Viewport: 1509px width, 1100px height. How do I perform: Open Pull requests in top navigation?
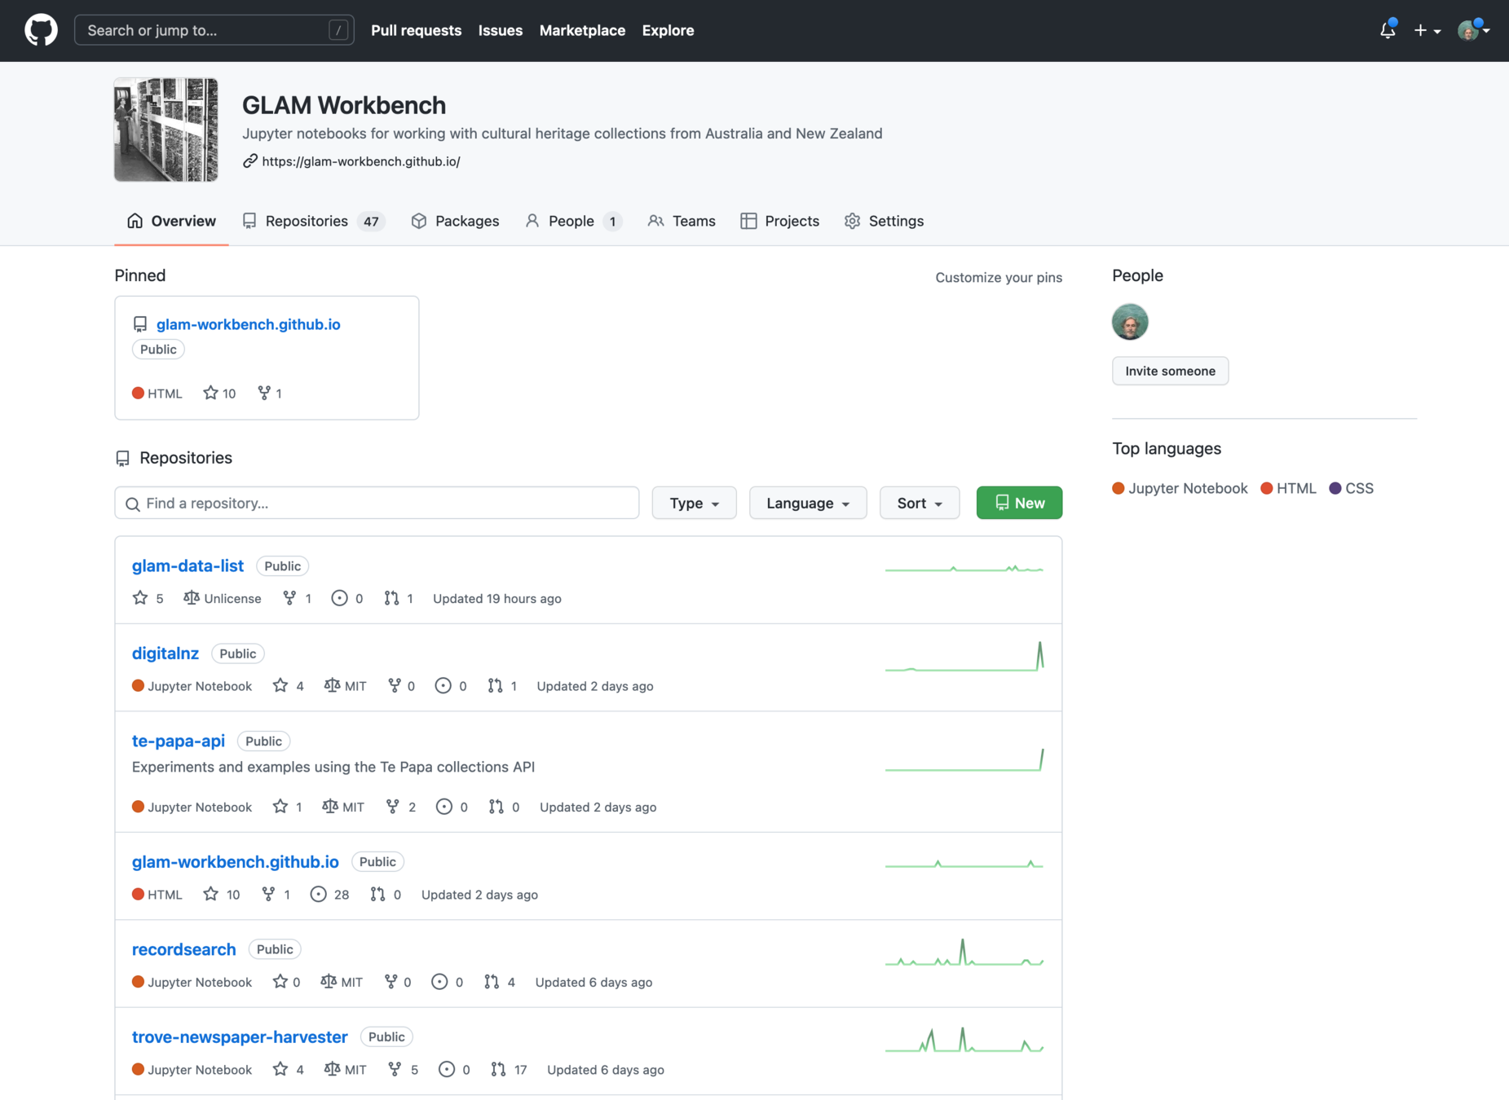pos(416,30)
